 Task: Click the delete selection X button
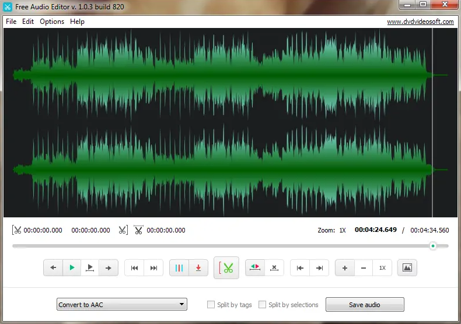tap(274, 267)
